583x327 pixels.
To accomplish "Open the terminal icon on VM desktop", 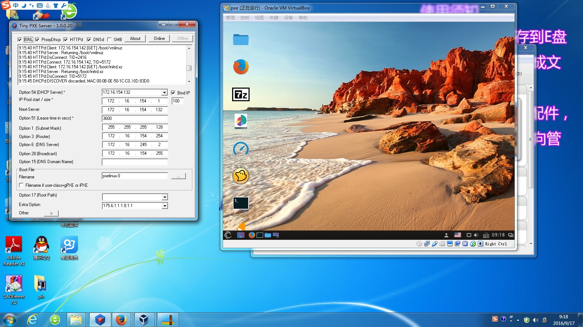I will click(241, 203).
